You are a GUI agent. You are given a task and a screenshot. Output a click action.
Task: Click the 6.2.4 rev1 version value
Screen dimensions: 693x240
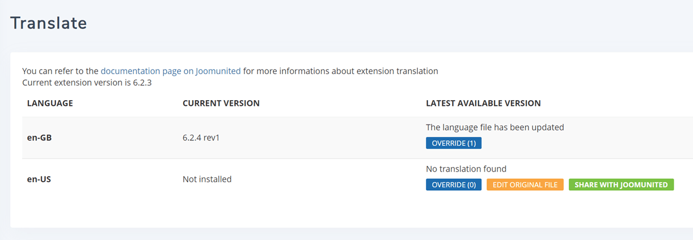click(x=201, y=138)
